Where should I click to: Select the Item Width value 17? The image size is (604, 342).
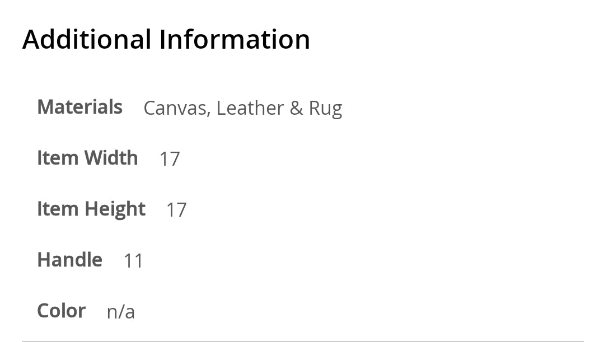pyautogui.click(x=170, y=160)
